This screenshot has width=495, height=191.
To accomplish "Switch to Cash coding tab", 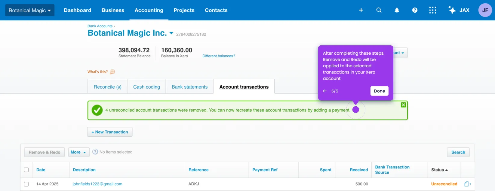I will coord(146,87).
